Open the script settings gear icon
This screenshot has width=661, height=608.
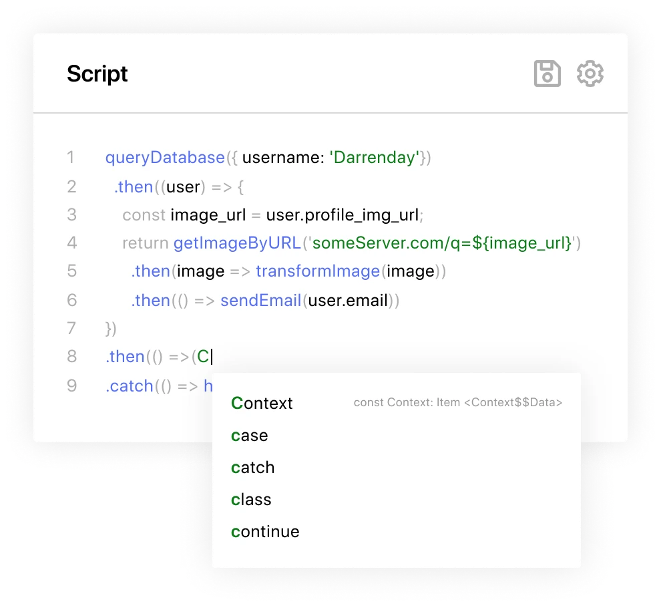click(x=590, y=73)
